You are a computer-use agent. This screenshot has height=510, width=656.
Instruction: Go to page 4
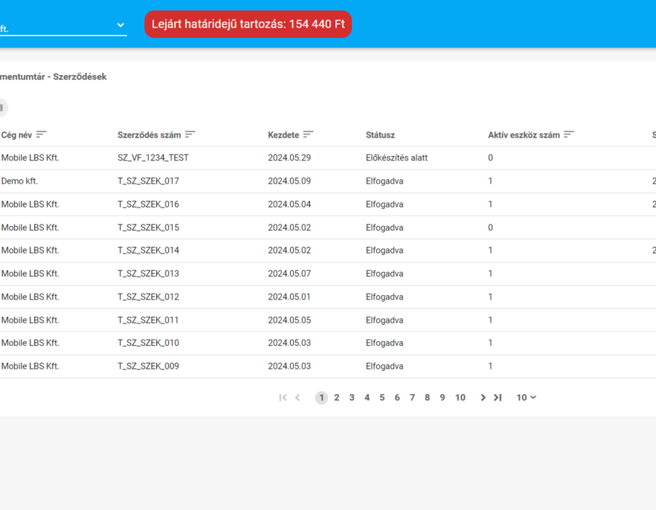pos(367,398)
